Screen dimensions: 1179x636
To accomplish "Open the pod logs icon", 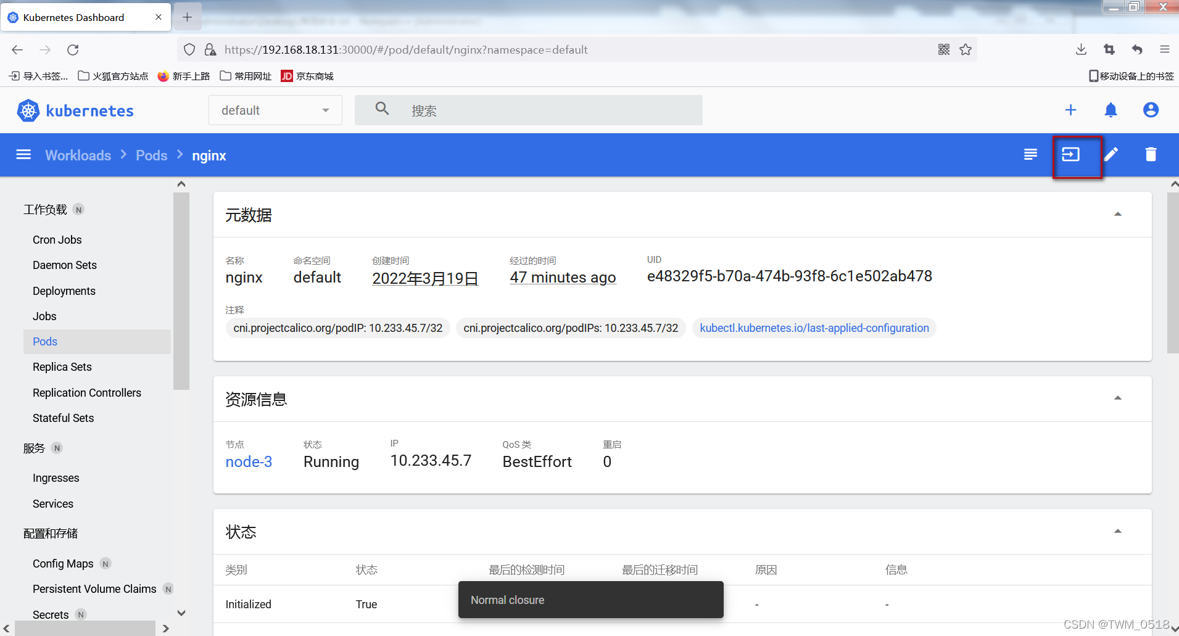I will tap(1030, 155).
